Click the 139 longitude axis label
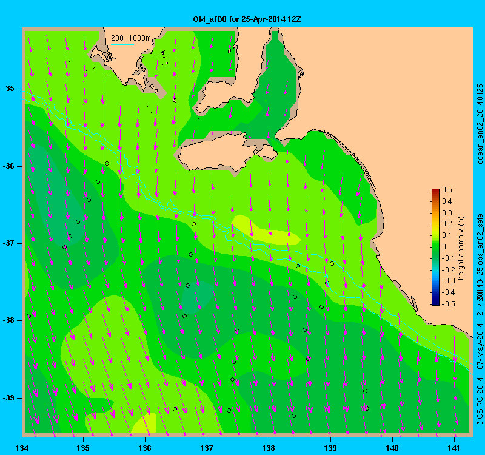Viewport: 485px width, 455px height. [x=330, y=448]
